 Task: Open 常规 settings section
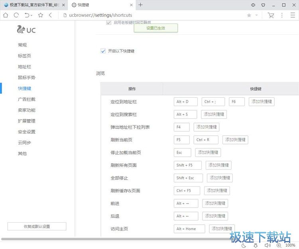pyautogui.click(x=22, y=45)
